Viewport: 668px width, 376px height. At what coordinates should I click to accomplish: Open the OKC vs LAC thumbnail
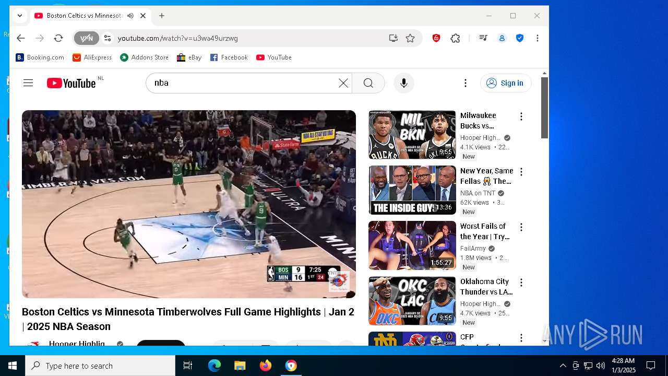coord(412,301)
